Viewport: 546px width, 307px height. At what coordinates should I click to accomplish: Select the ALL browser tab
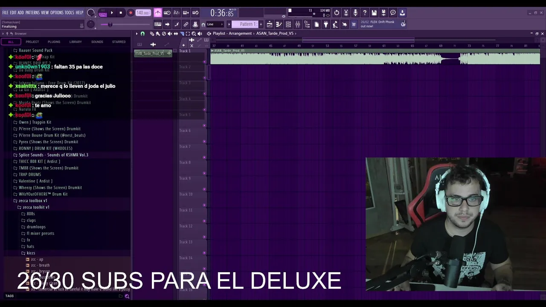pyautogui.click(x=11, y=42)
